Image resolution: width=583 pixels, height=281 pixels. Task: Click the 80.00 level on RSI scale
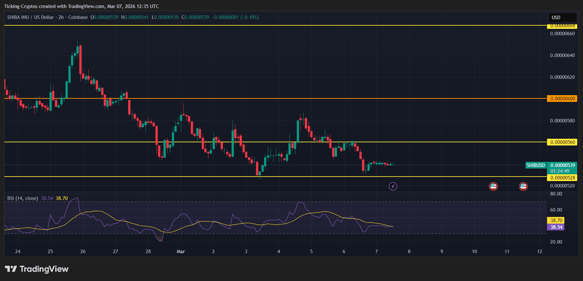(556, 194)
